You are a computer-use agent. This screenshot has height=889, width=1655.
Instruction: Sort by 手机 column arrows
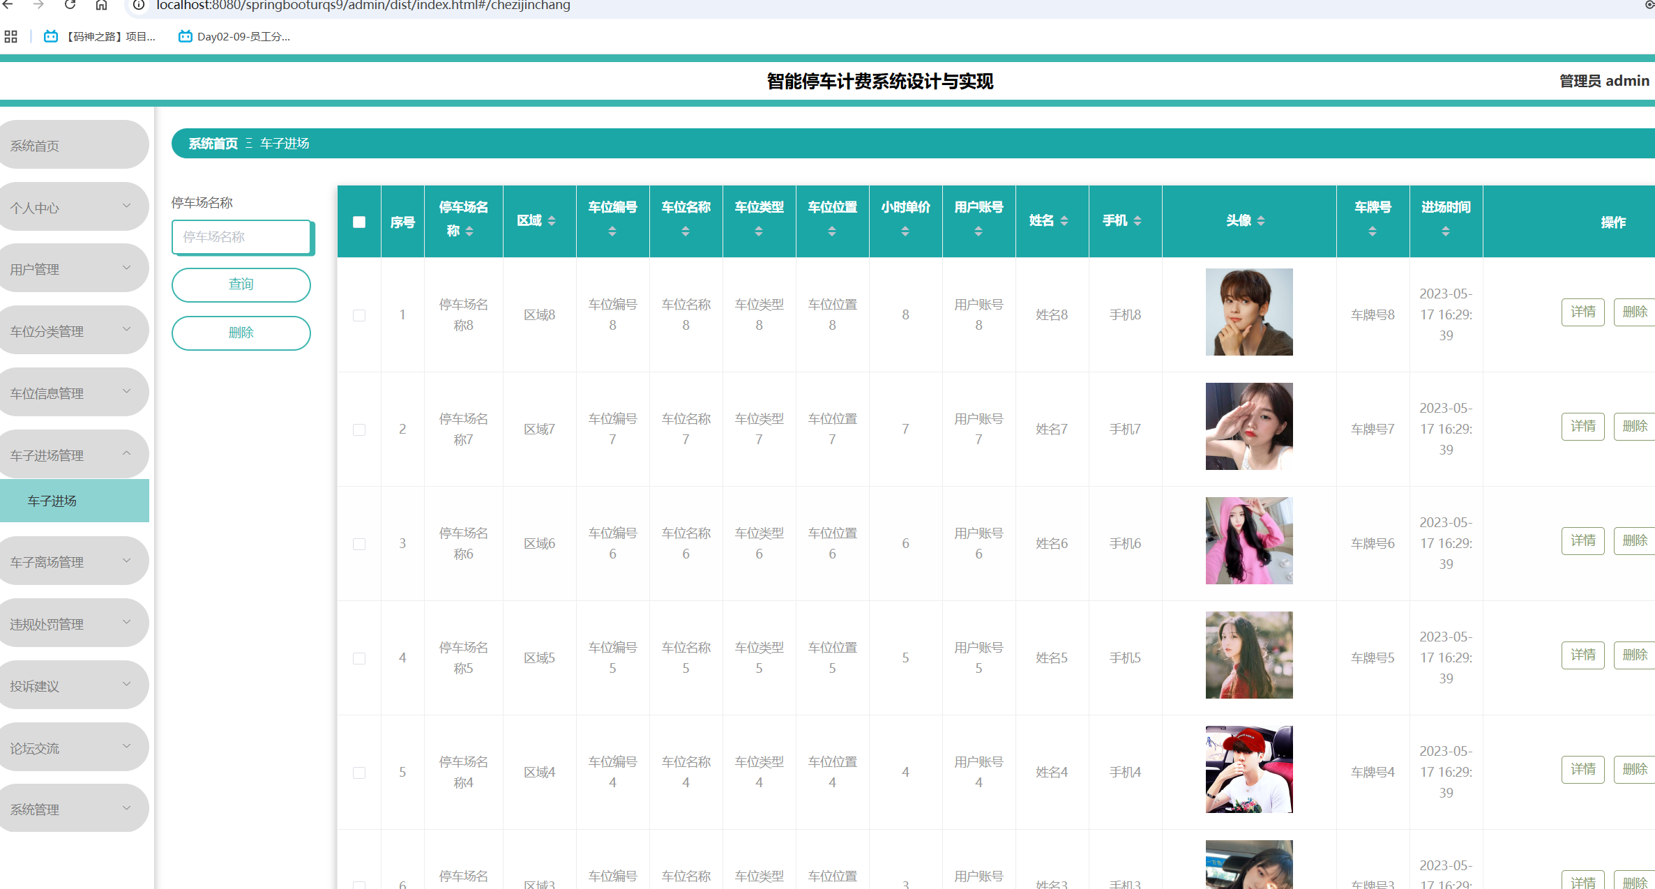[x=1138, y=221]
